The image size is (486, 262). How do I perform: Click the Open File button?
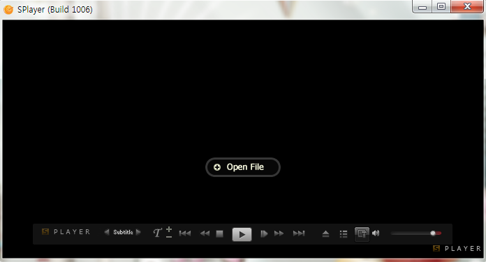(243, 167)
